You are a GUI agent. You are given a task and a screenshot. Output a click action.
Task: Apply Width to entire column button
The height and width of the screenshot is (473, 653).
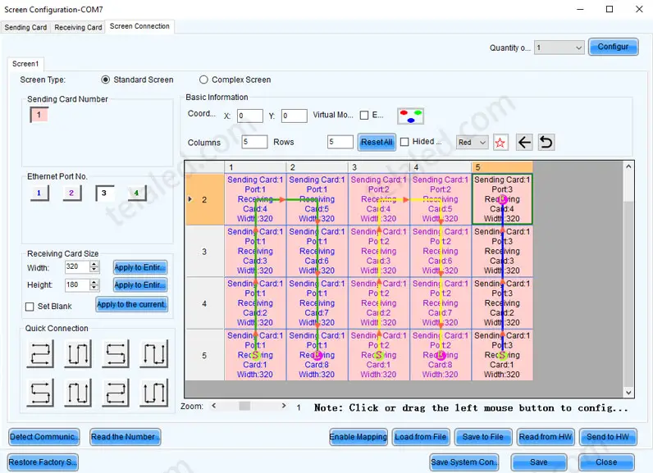coord(140,267)
